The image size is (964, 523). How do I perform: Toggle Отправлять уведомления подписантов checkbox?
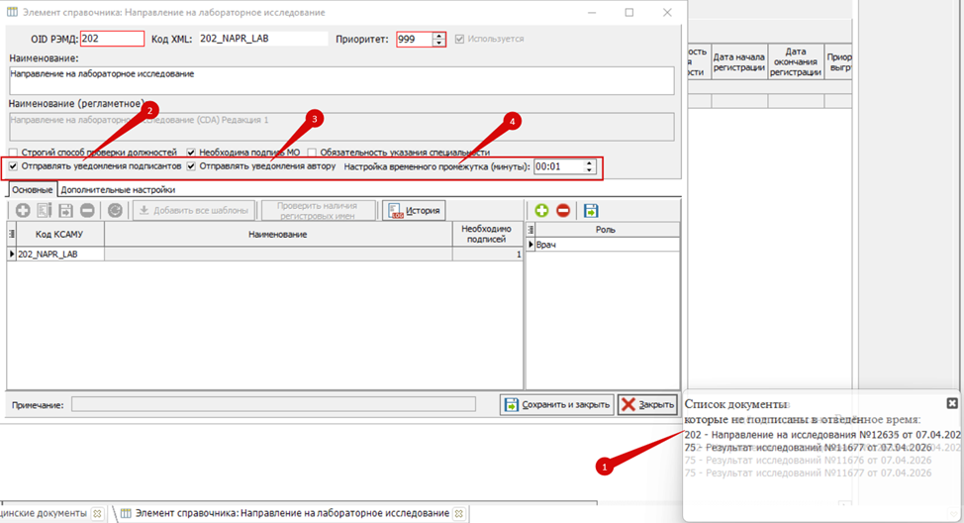13,167
